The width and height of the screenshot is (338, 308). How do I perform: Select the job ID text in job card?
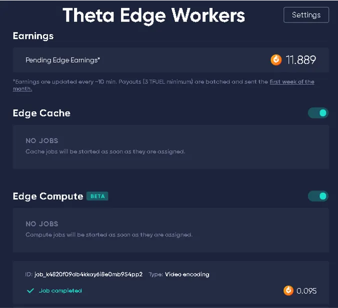pyautogui.click(x=88, y=274)
